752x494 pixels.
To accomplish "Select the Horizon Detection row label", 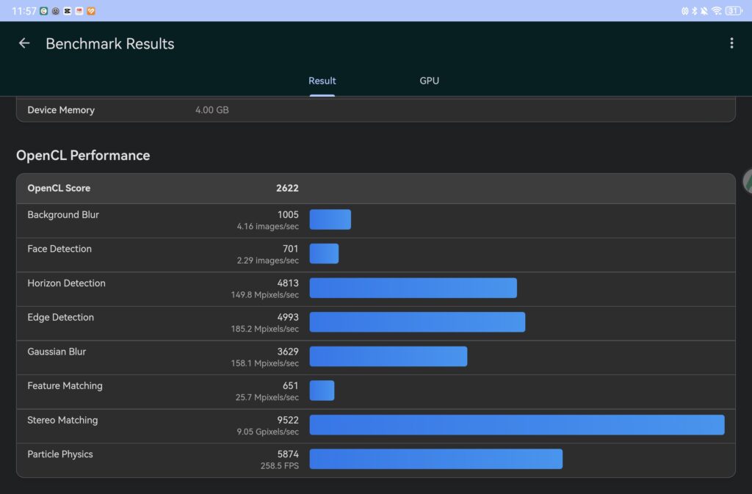I will click(x=66, y=283).
